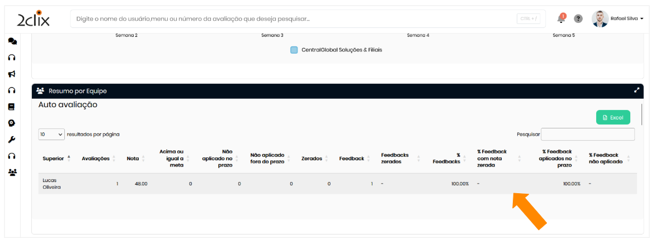Click the people group sidebar icon
Image resolution: width=656 pixels, height=244 pixels.
12,173
